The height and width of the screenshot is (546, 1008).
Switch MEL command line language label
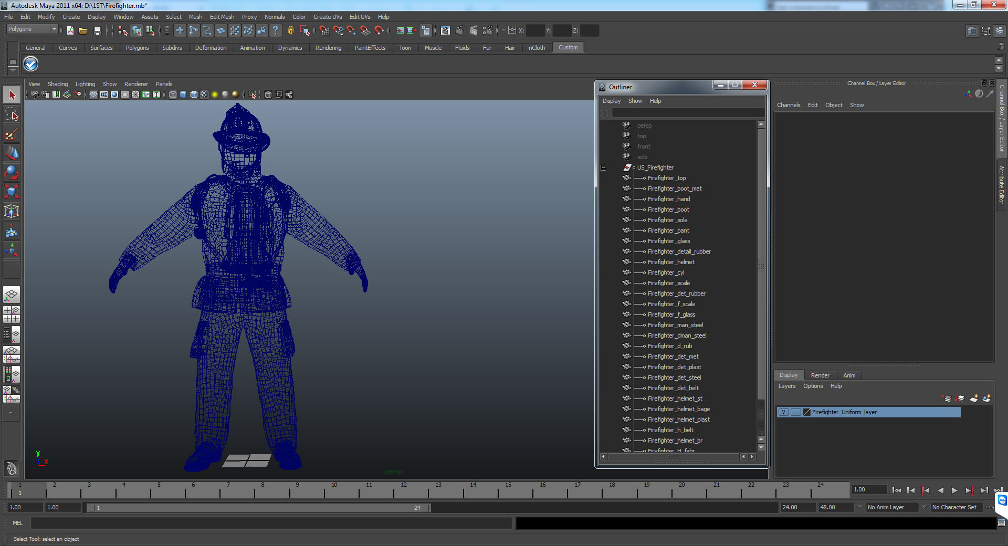(x=17, y=523)
